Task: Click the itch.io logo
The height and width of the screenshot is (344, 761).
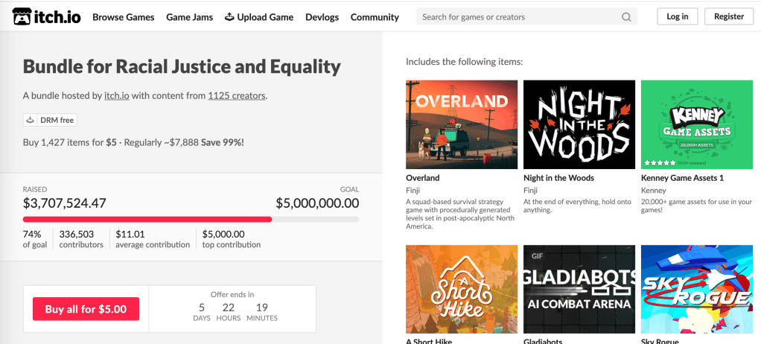Action: [46, 16]
